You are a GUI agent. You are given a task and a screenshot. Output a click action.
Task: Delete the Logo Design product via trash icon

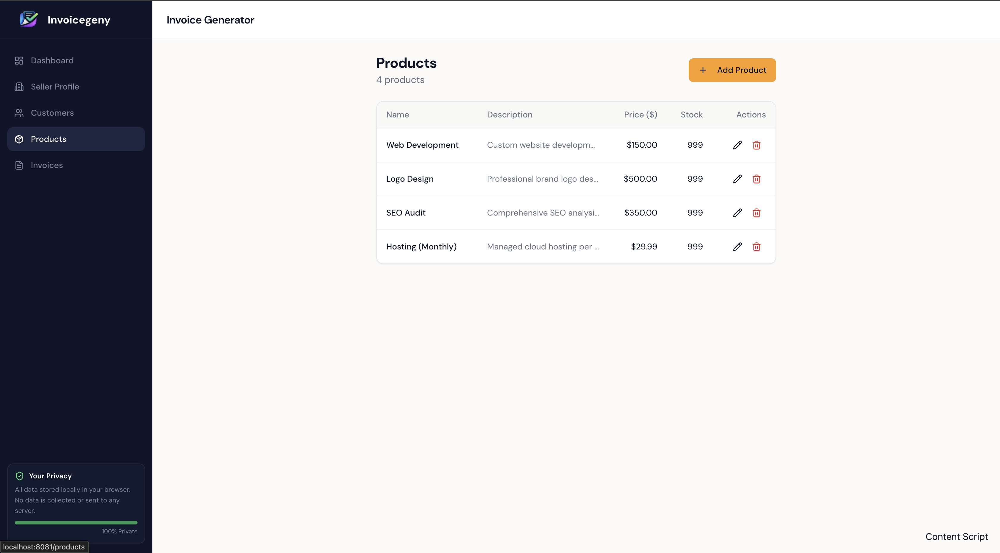point(756,179)
